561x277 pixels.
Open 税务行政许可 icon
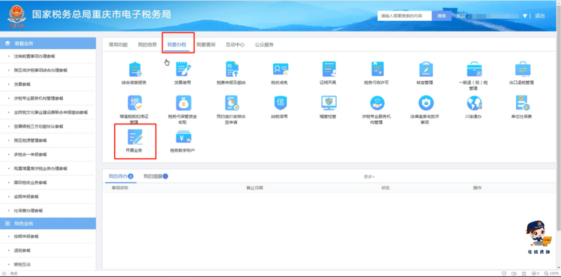click(377, 69)
